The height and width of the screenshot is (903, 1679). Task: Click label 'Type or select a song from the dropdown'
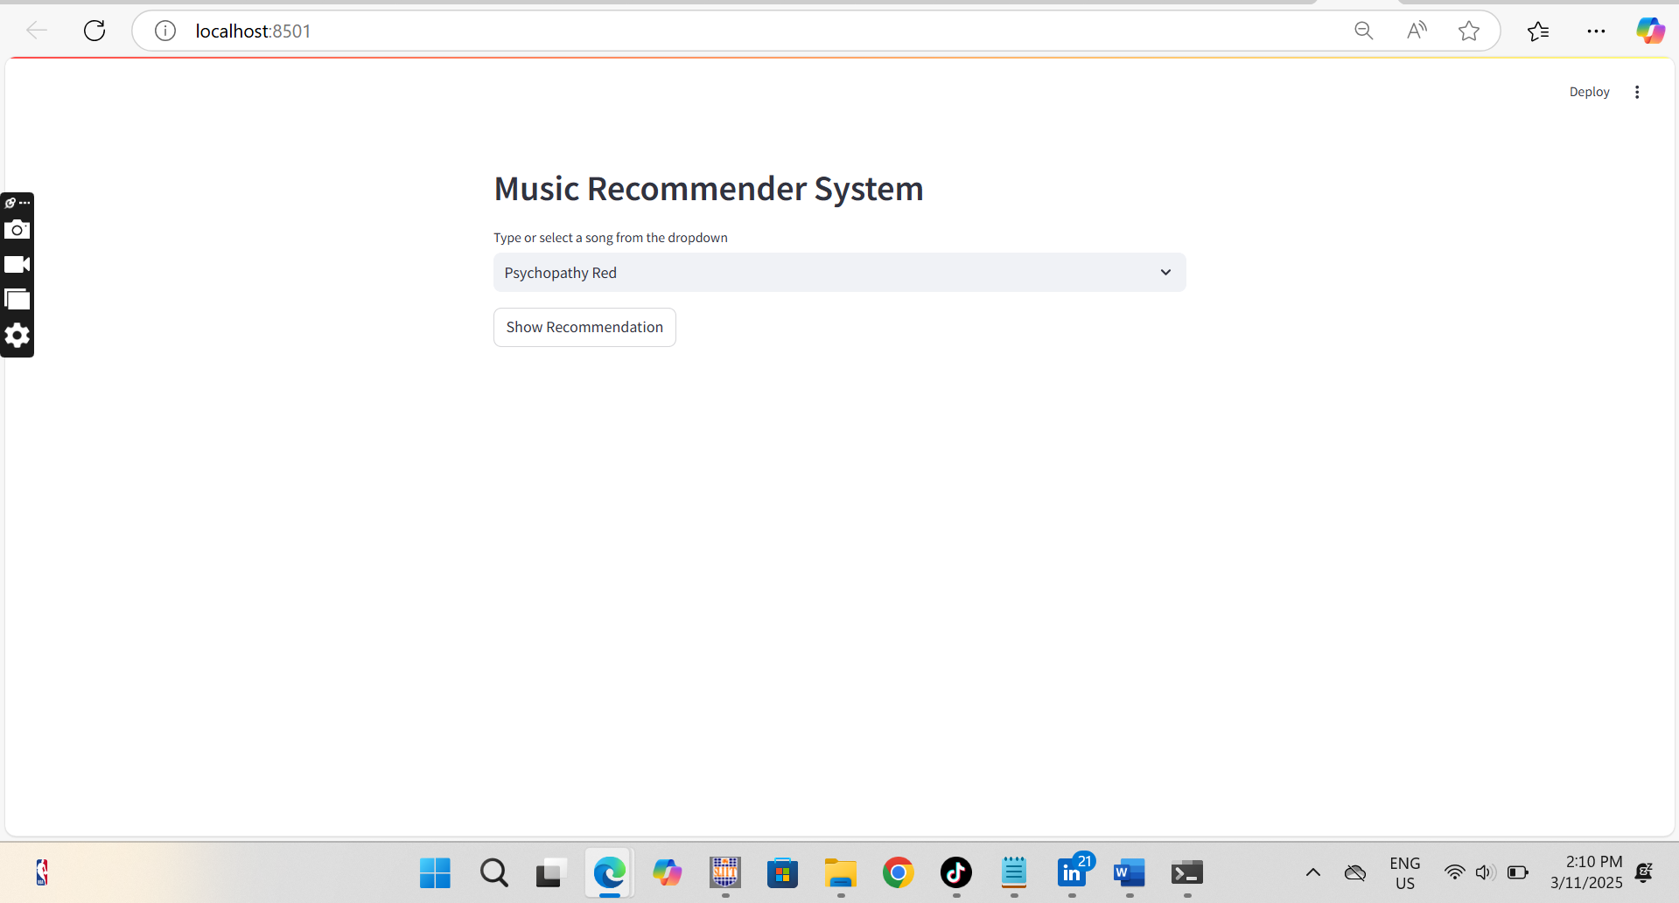click(611, 238)
